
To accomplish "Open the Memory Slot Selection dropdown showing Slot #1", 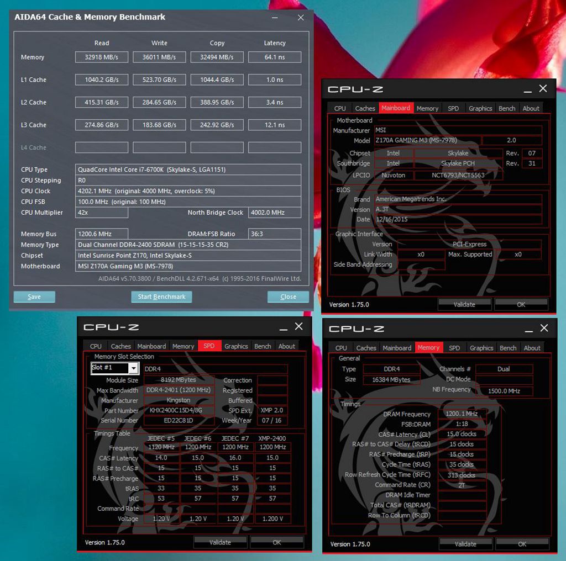I will click(114, 368).
